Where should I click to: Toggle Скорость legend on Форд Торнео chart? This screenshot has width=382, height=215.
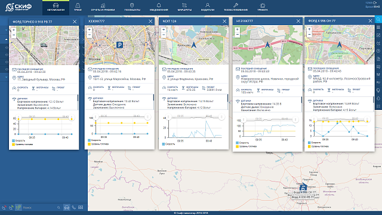pos(19,141)
